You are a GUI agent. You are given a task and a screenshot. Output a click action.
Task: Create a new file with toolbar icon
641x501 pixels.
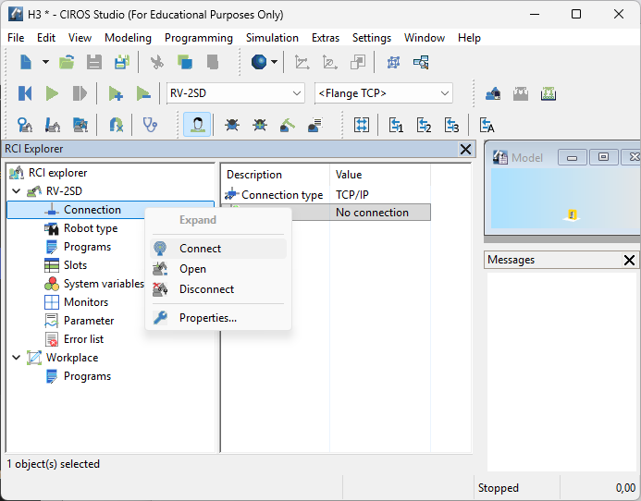[26, 63]
